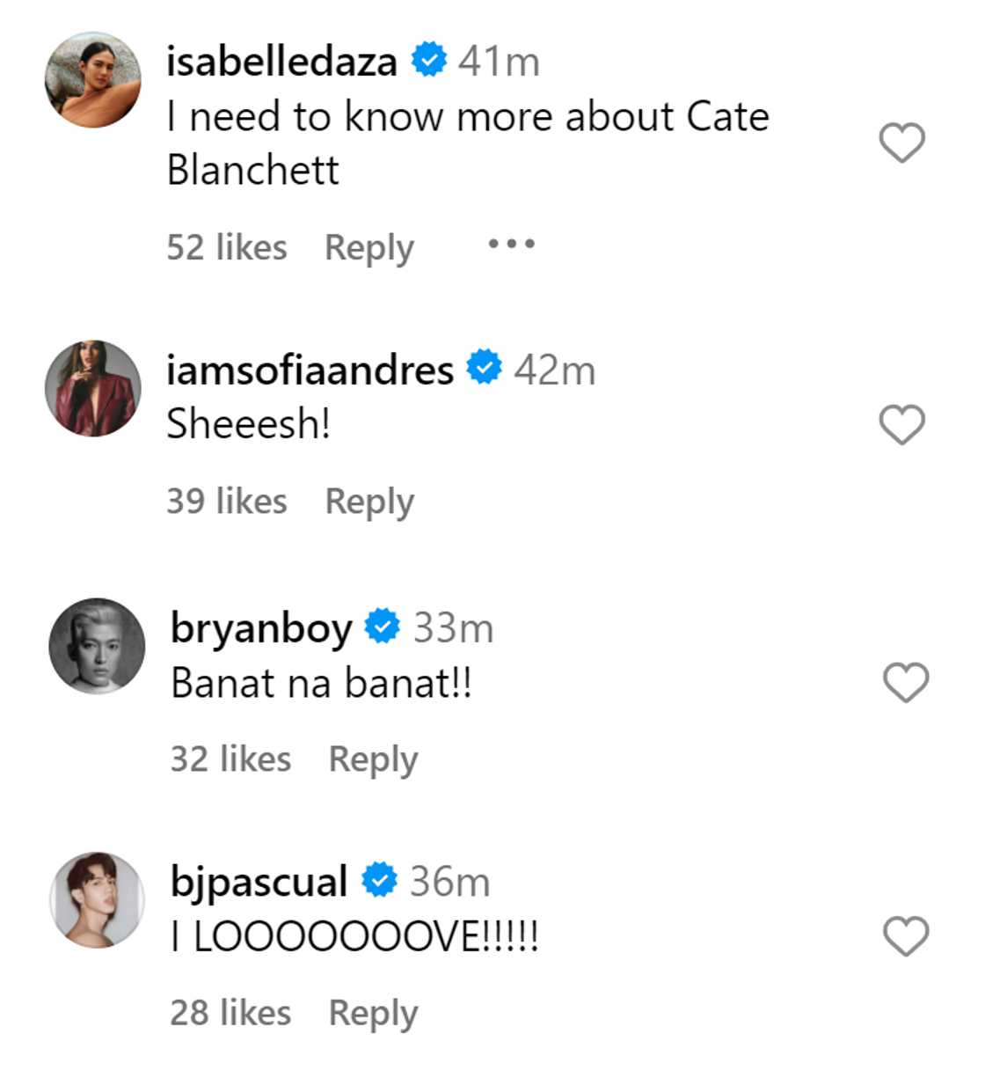Reply to isabelledaza's Cate Blanchett comment
This screenshot has width=985, height=1085.
(368, 248)
